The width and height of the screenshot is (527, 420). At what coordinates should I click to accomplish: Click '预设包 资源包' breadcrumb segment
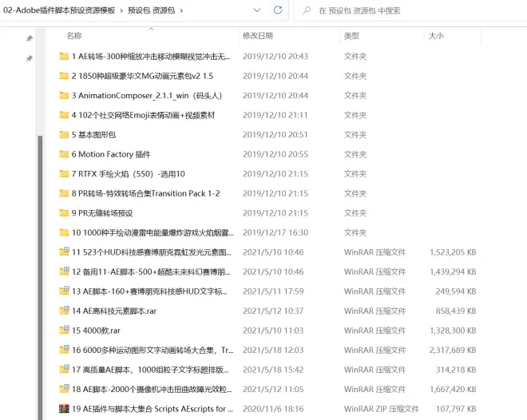tap(151, 10)
